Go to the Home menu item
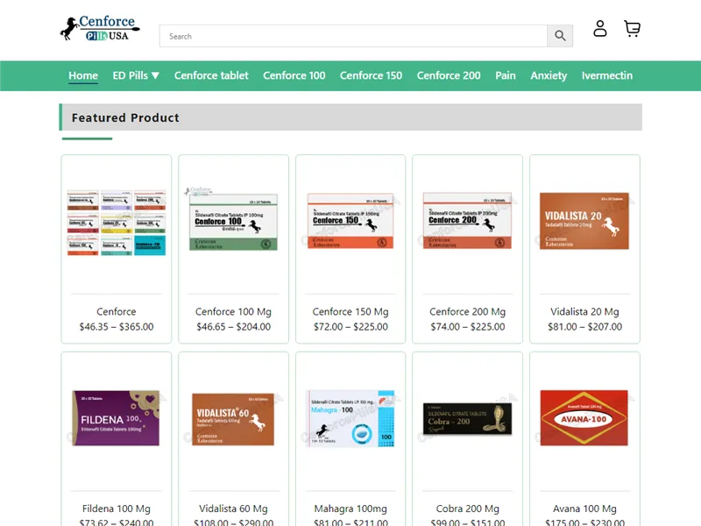This screenshot has height=526, width=701. tap(83, 75)
